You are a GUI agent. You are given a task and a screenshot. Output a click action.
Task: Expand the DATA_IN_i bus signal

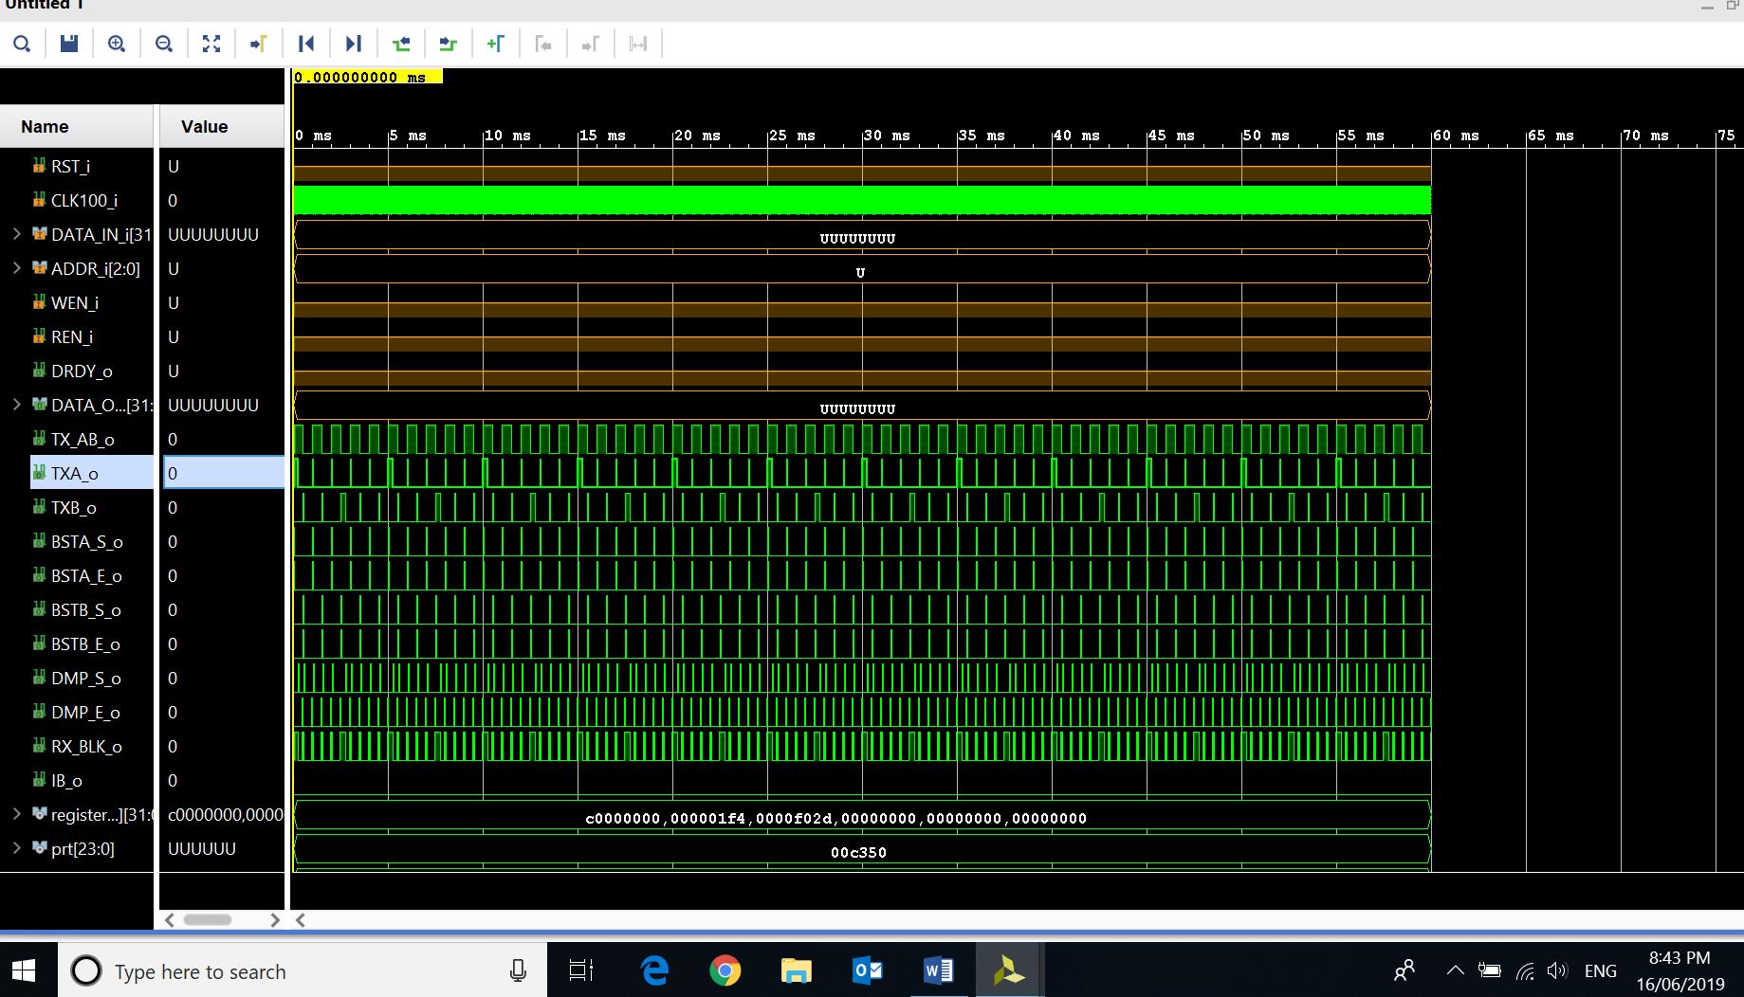coord(16,234)
